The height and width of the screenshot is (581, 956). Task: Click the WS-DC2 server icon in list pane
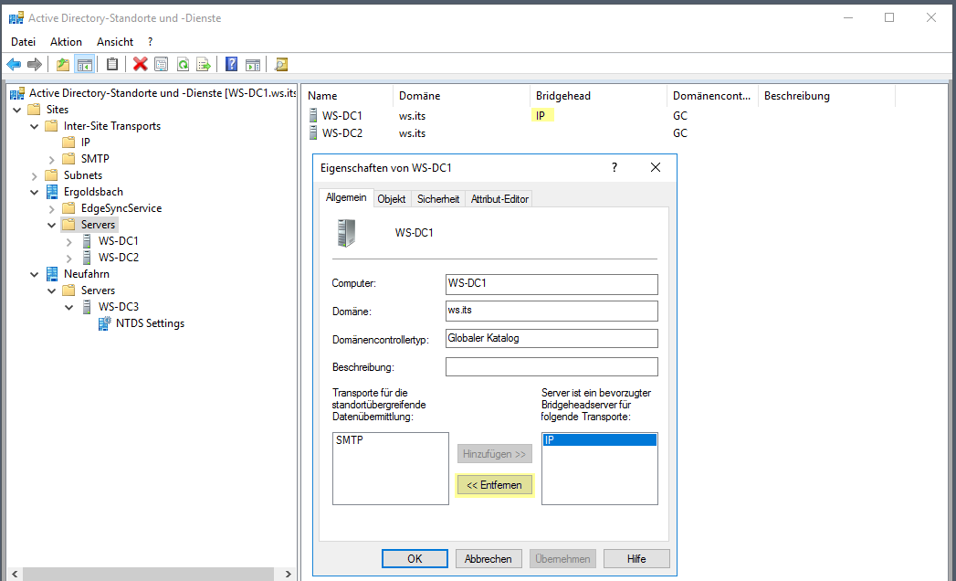tap(313, 133)
